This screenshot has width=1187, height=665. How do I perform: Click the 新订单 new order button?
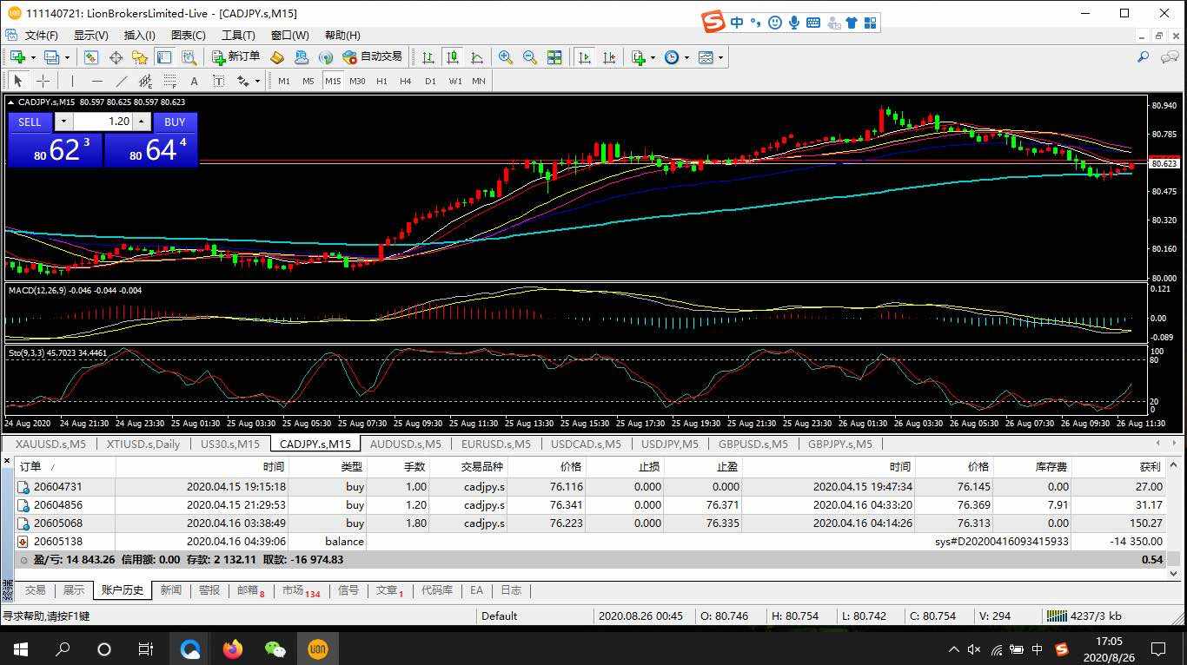pyautogui.click(x=235, y=57)
